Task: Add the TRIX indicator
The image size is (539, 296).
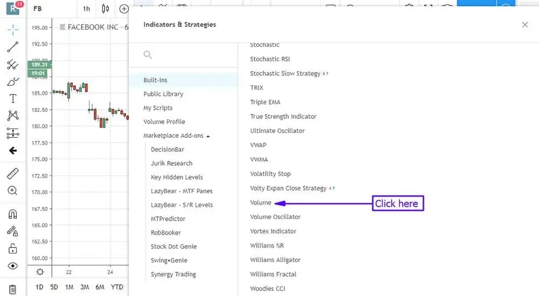Action: pos(257,88)
